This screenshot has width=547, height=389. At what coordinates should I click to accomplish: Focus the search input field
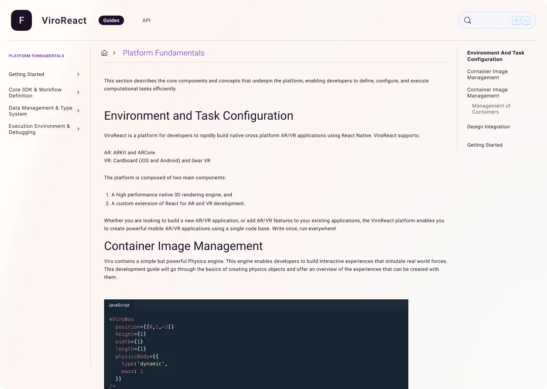497,21
